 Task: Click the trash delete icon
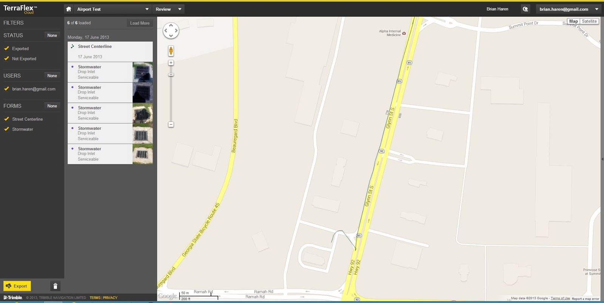tap(55, 286)
